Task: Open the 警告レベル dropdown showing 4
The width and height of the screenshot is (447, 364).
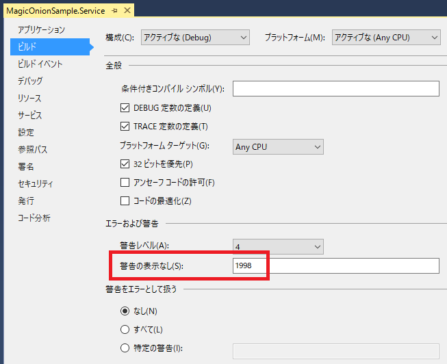Action: (x=278, y=246)
